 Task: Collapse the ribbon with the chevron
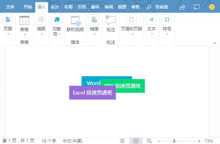coord(214,43)
